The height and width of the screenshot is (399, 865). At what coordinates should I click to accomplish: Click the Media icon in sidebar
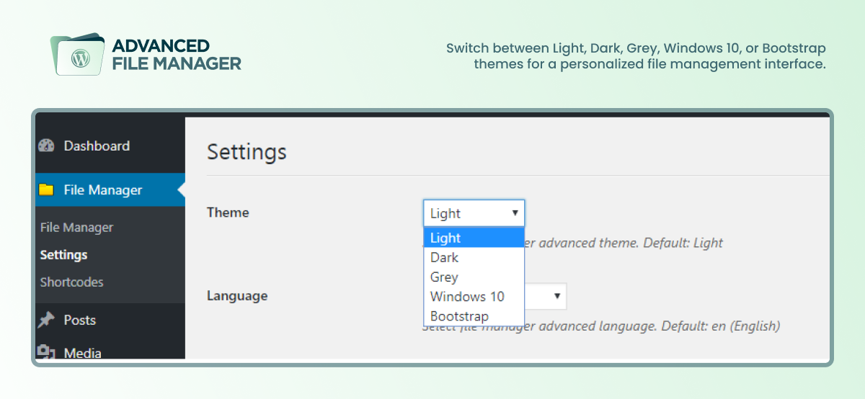click(47, 352)
